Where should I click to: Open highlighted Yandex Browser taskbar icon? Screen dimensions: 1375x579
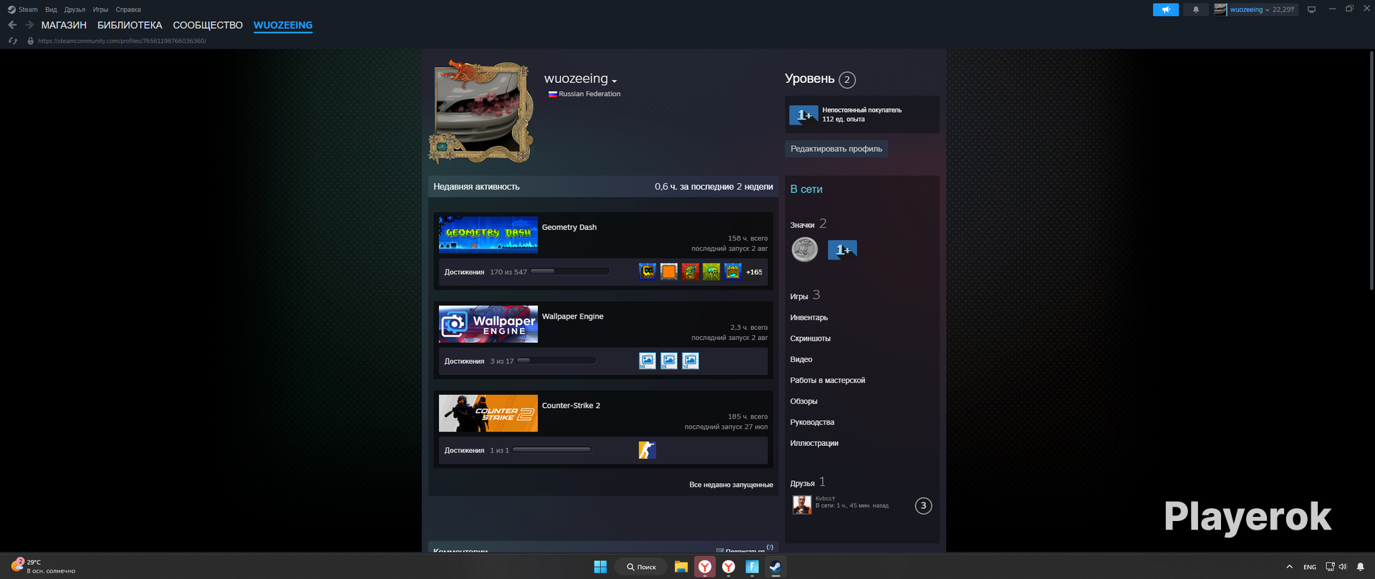click(x=705, y=567)
